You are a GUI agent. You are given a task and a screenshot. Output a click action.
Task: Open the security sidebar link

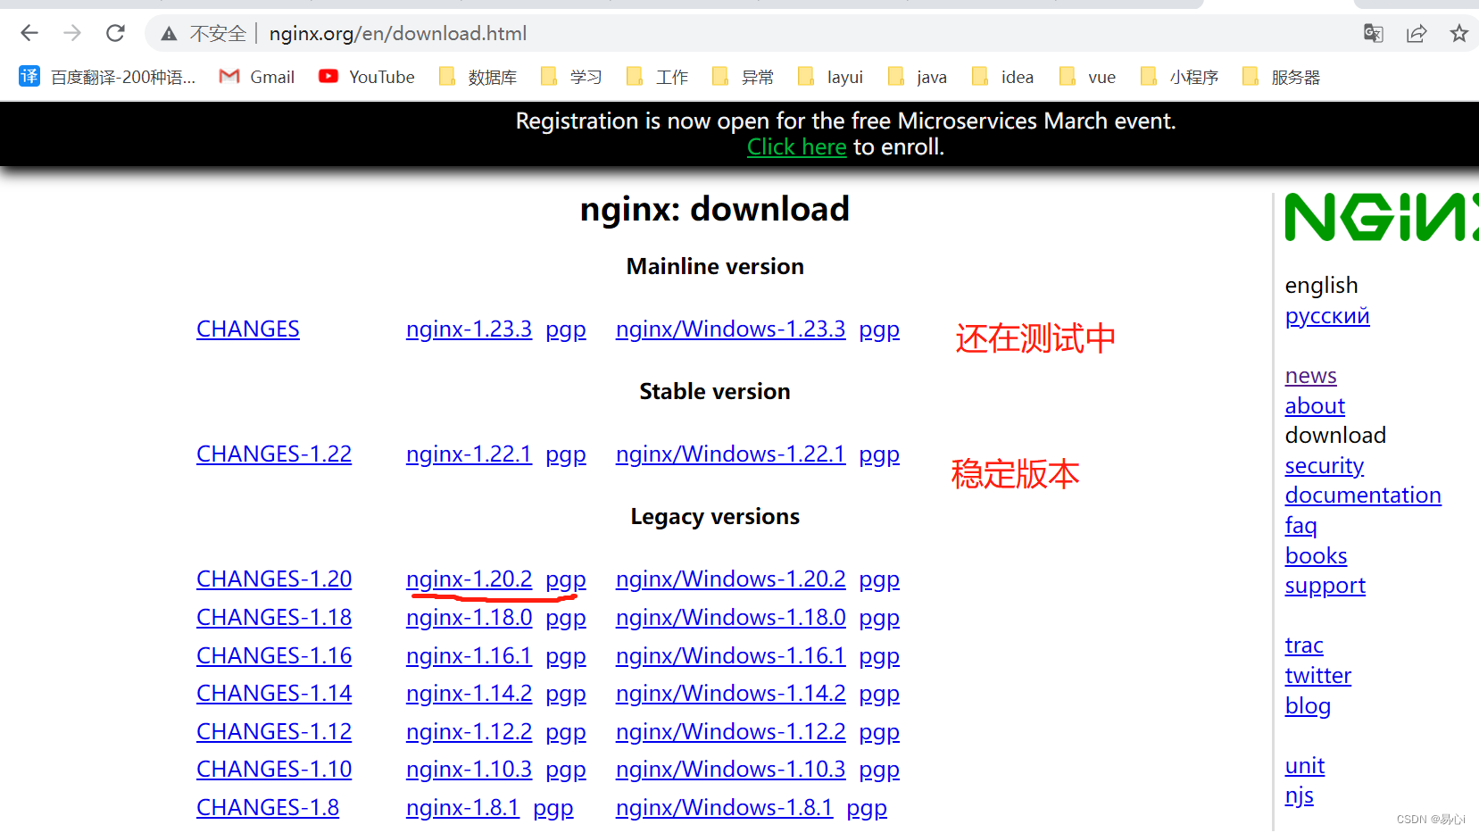click(1325, 466)
